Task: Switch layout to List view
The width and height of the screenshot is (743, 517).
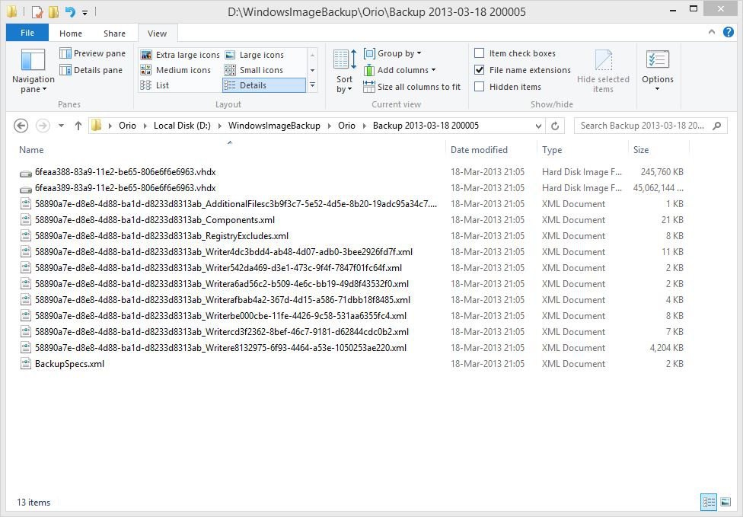Action: [x=155, y=85]
